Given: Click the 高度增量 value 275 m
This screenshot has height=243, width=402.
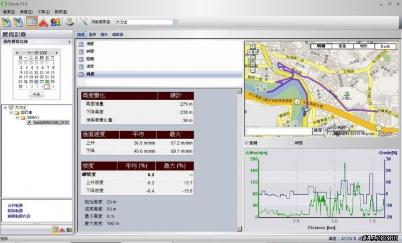Looking at the screenshot, I should (186, 104).
